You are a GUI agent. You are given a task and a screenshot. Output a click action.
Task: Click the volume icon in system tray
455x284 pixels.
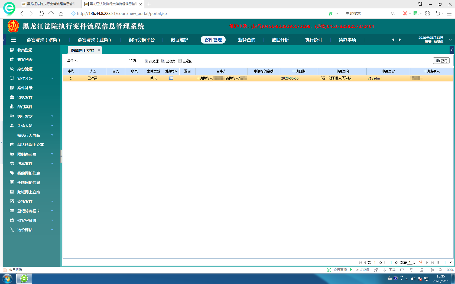(x=413, y=279)
